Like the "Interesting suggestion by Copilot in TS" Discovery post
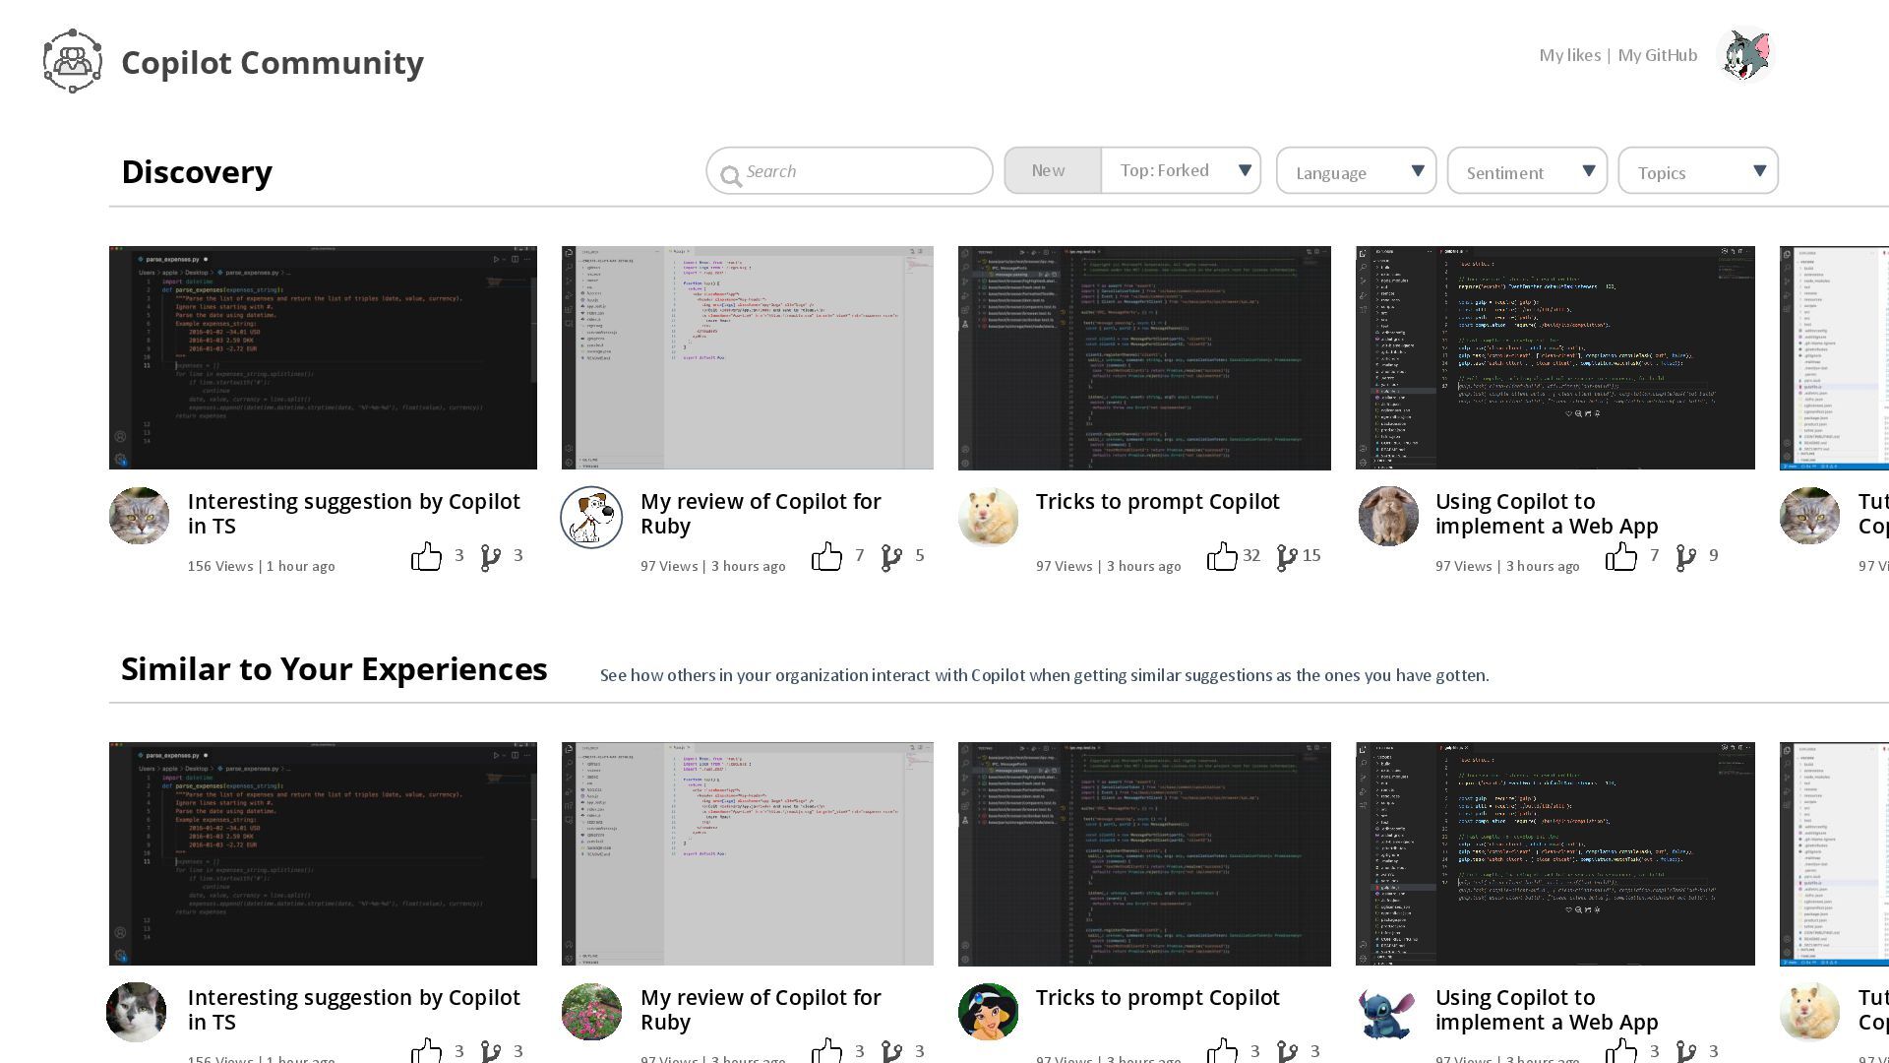1889x1063 pixels. coord(426,557)
